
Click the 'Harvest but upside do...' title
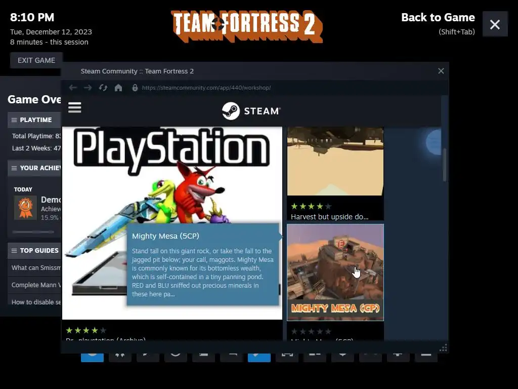click(x=329, y=217)
